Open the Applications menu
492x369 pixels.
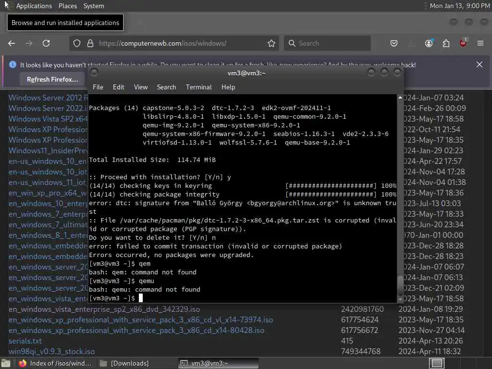pos(34,6)
